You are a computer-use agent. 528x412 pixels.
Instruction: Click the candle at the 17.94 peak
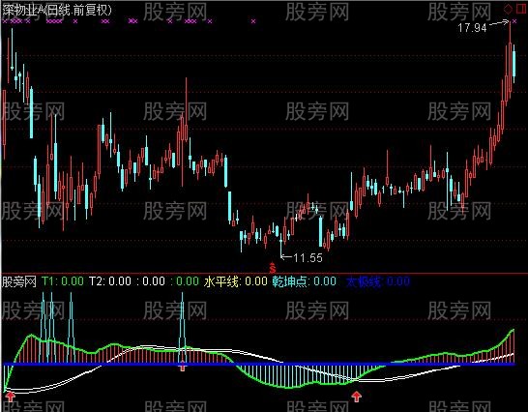pyautogui.click(x=511, y=61)
